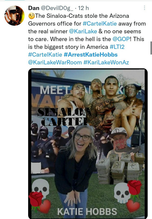Expand the attached tweet image
This screenshot has width=152, height=219.
88,143
